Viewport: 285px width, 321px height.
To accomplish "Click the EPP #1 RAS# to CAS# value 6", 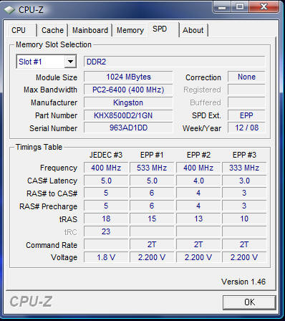I will pyautogui.click(x=152, y=193).
